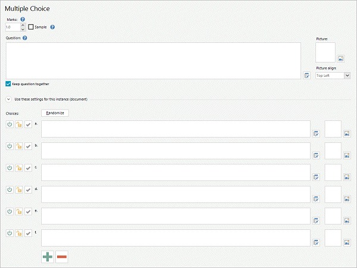Open the rich text editor for the question
This screenshot has height=268, width=357.
[306, 76]
